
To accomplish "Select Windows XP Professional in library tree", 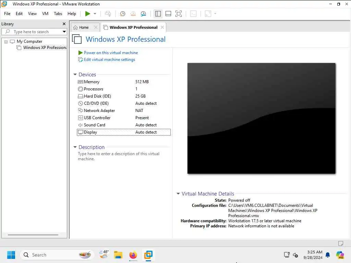I will pos(45,48).
